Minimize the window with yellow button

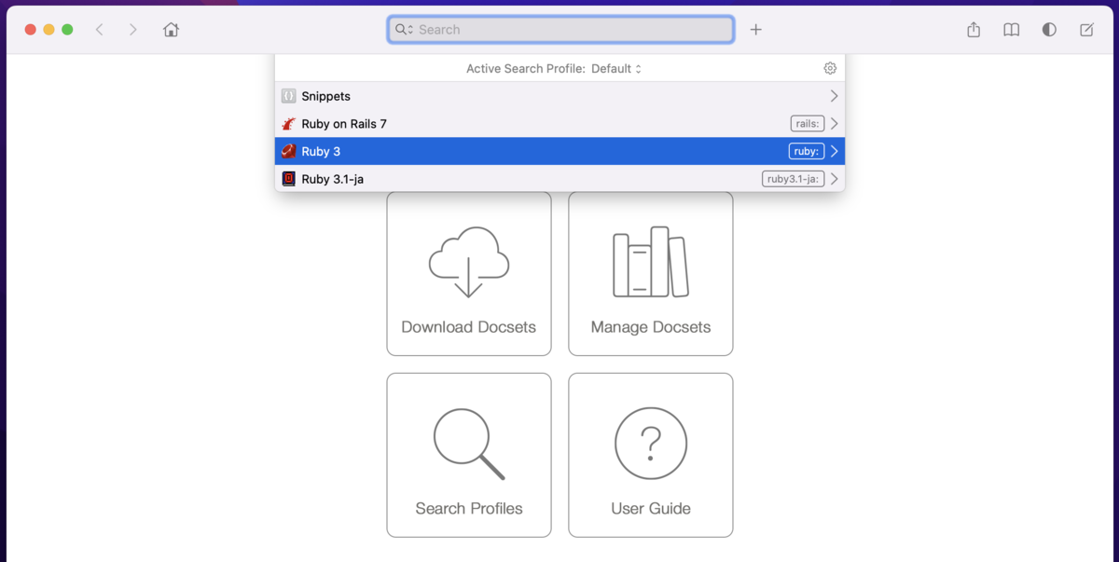pos(48,30)
